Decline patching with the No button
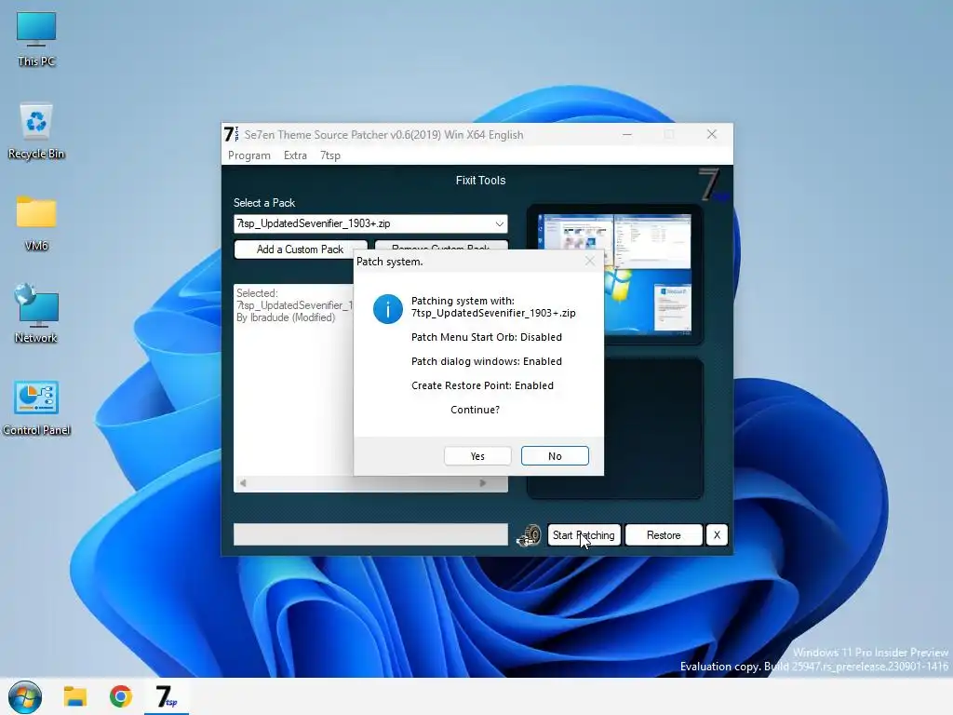953x715 pixels. pos(555,456)
